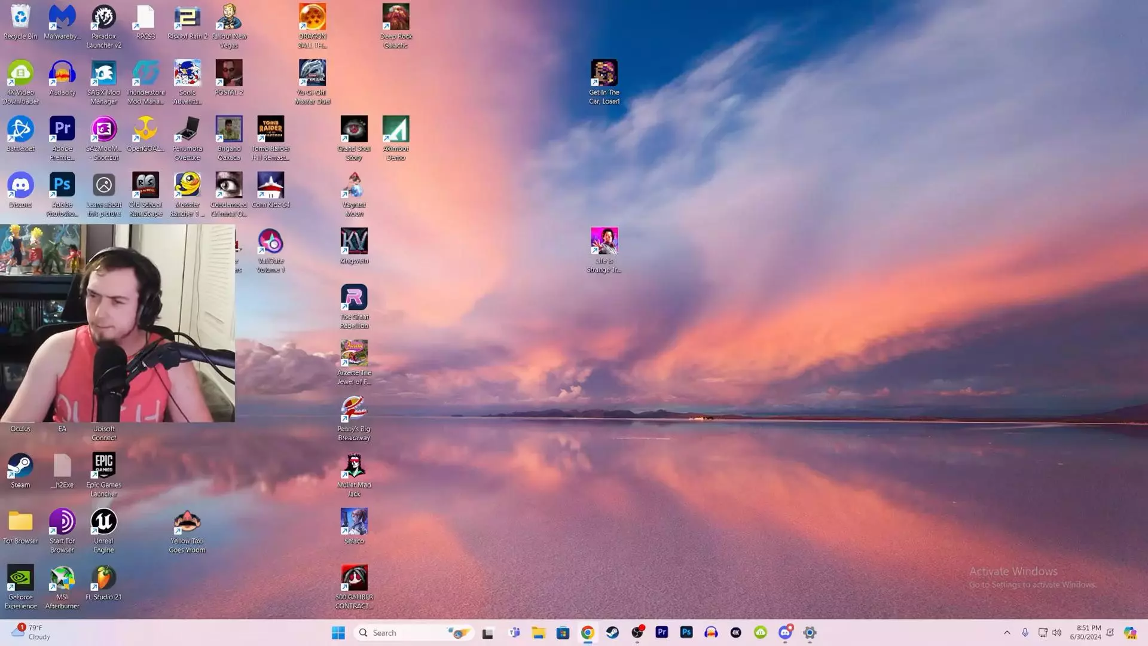
Task: Select the SA2ModManager shortcut icon
Action: pyautogui.click(x=103, y=139)
